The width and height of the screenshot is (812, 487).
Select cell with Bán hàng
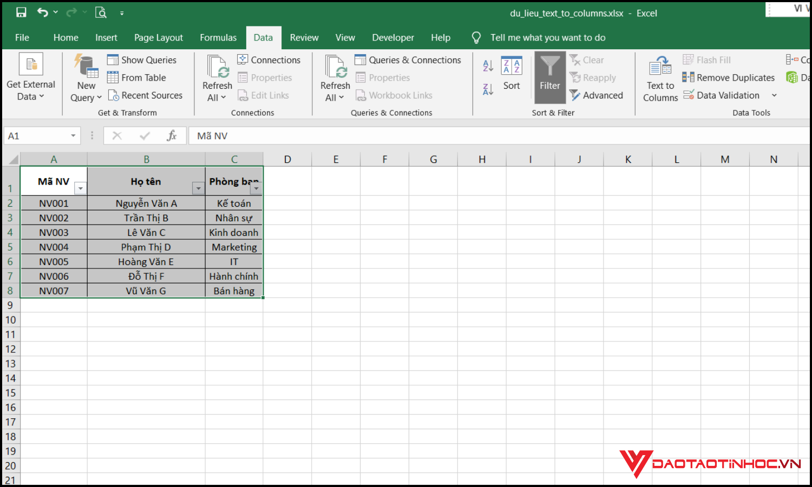click(234, 291)
